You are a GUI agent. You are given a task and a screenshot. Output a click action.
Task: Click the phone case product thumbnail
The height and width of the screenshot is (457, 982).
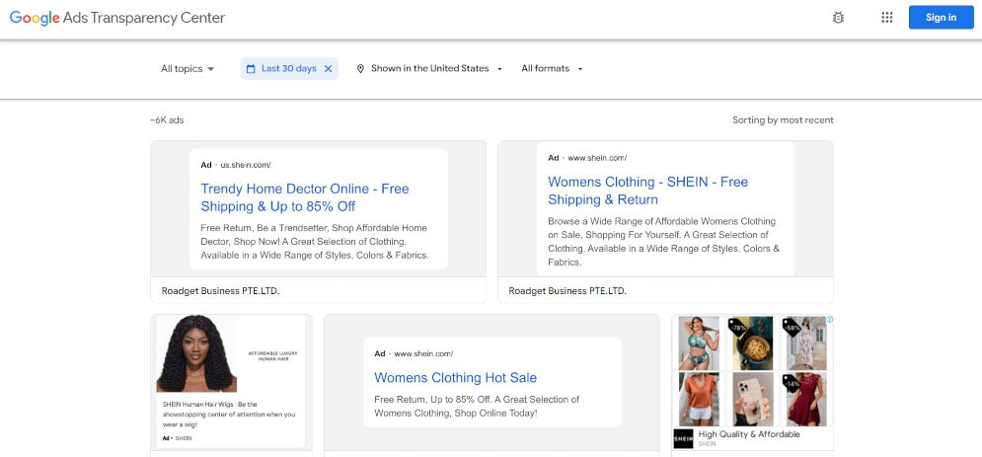click(752, 399)
